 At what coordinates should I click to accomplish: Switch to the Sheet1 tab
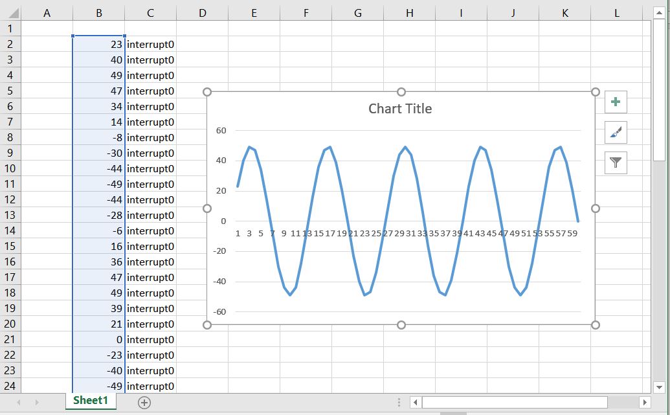pos(91,400)
